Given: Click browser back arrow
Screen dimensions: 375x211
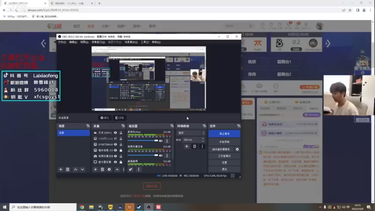Looking at the screenshot, I should click(x=4, y=10).
